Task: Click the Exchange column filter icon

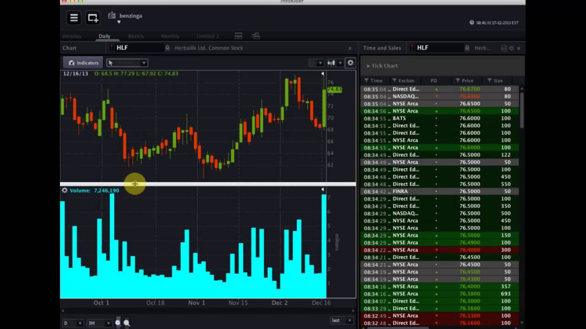Action: [394, 80]
